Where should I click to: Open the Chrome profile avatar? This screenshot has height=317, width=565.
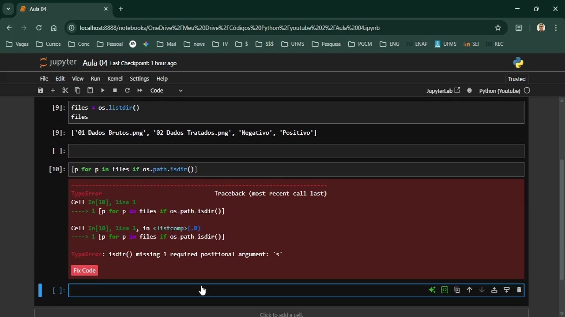pyautogui.click(x=541, y=28)
